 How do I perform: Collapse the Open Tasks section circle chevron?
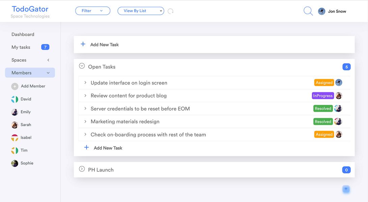[82, 66]
